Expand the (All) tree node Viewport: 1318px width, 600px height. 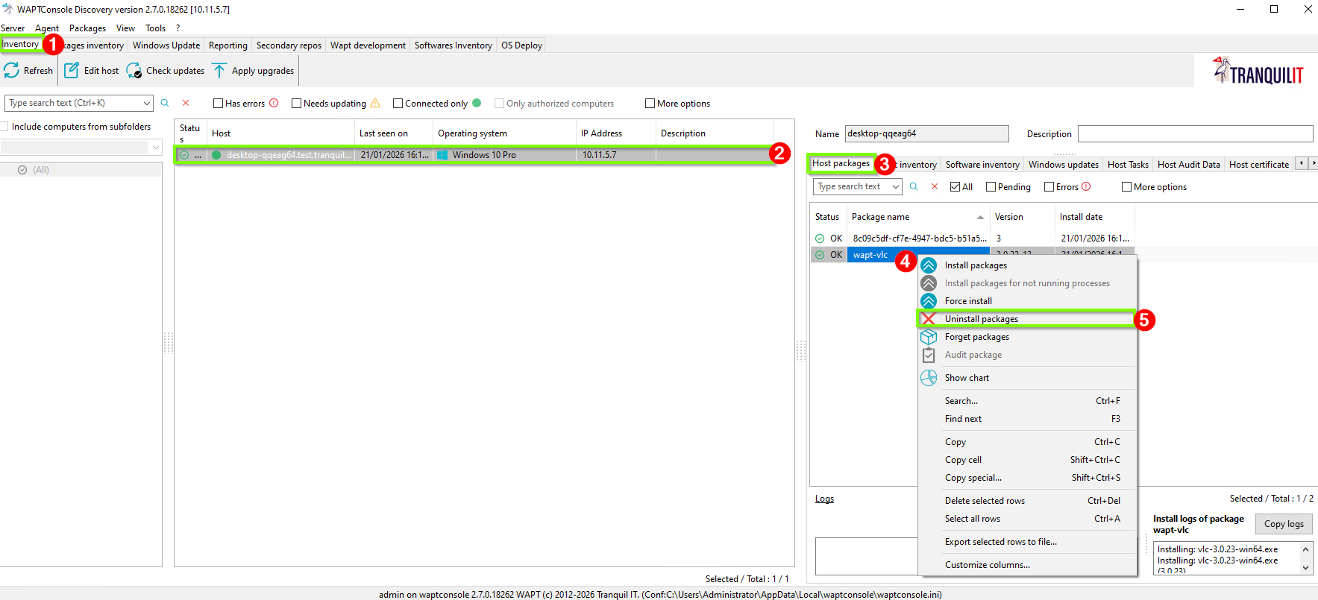coord(22,170)
